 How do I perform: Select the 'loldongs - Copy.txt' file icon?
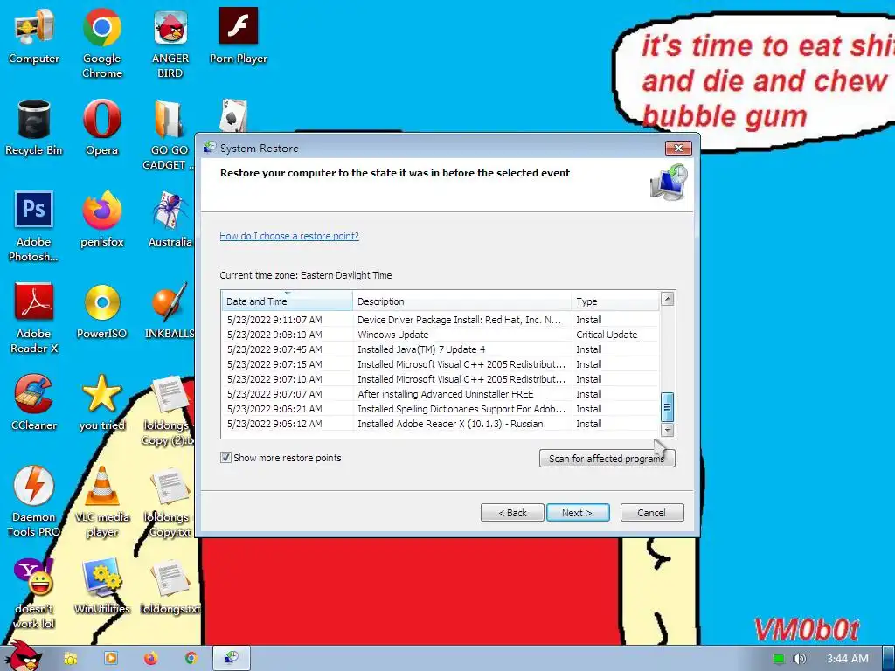point(168,502)
